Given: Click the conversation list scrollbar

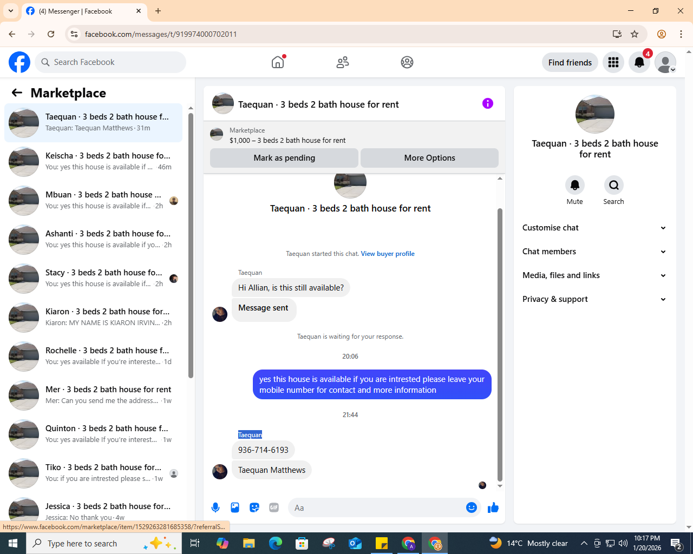Looking at the screenshot, I should tap(191, 245).
